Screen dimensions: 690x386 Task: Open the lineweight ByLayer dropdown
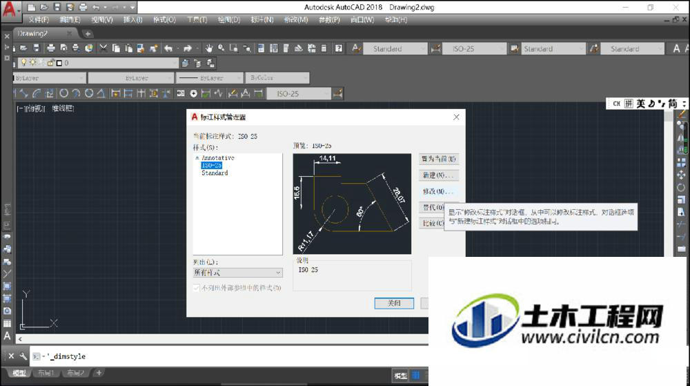210,78
